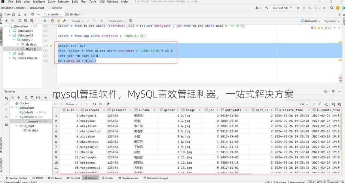Select console editor tab
Viewport: 345px width, 183px height.
pyautogui.click(x=53, y=14)
